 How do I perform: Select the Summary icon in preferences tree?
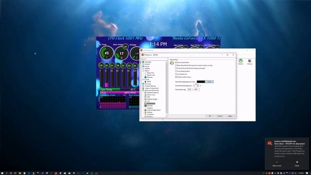[143, 84]
